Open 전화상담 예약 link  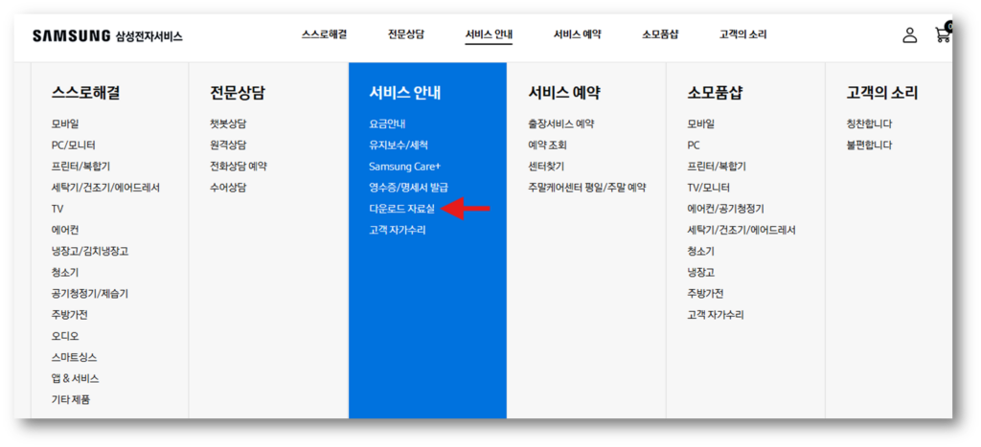[x=239, y=167]
